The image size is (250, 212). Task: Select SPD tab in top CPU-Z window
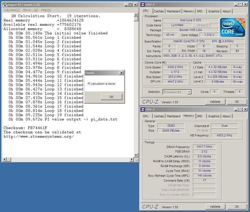199,11
